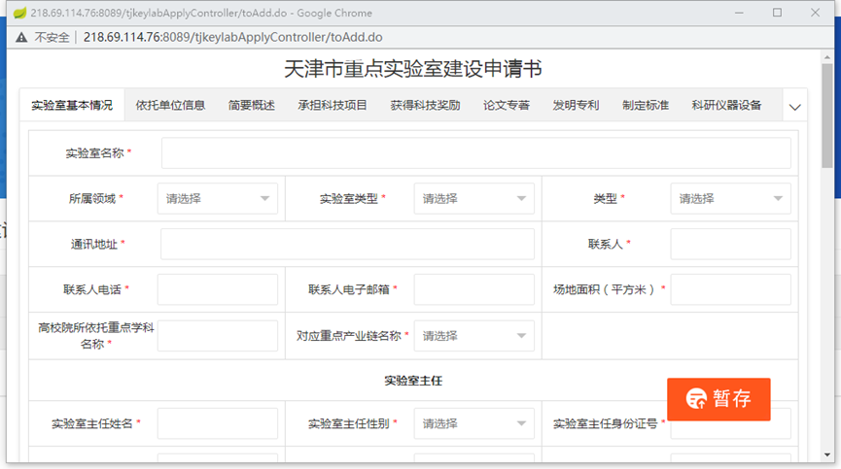Image resolution: width=841 pixels, height=469 pixels.
Task: Click the 联系人电话 input box
Action: [x=218, y=289]
